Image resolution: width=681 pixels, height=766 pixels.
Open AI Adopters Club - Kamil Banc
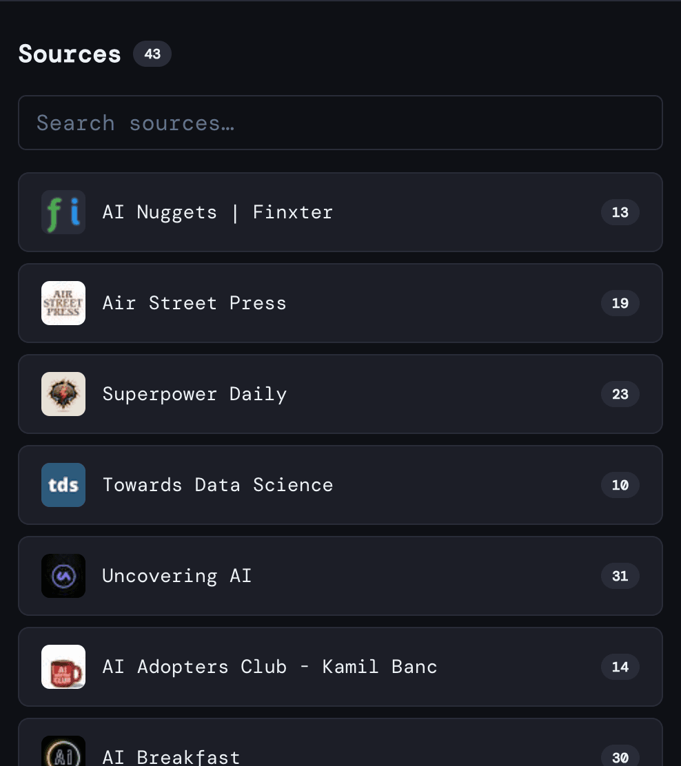(270, 667)
